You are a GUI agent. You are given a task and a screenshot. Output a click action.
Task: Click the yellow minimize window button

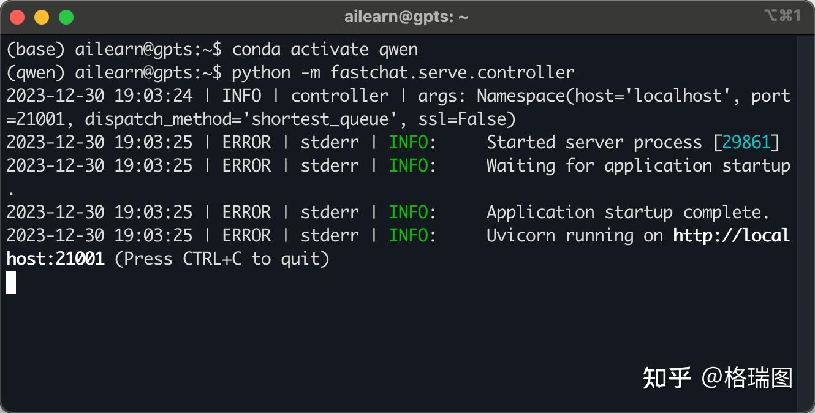[41, 17]
